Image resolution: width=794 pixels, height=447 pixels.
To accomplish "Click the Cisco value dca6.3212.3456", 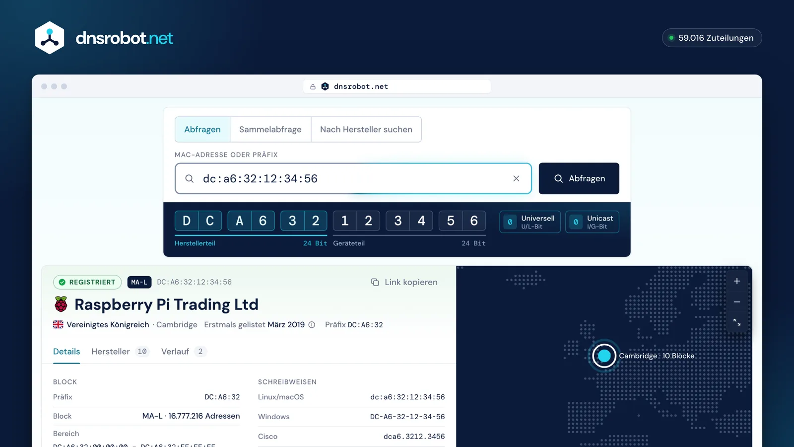I will 414,437.
